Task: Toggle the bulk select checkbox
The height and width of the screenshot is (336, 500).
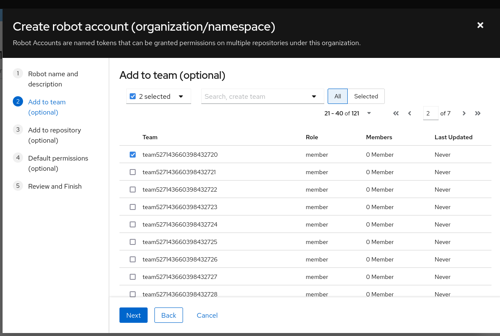Action: (x=133, y=96)
